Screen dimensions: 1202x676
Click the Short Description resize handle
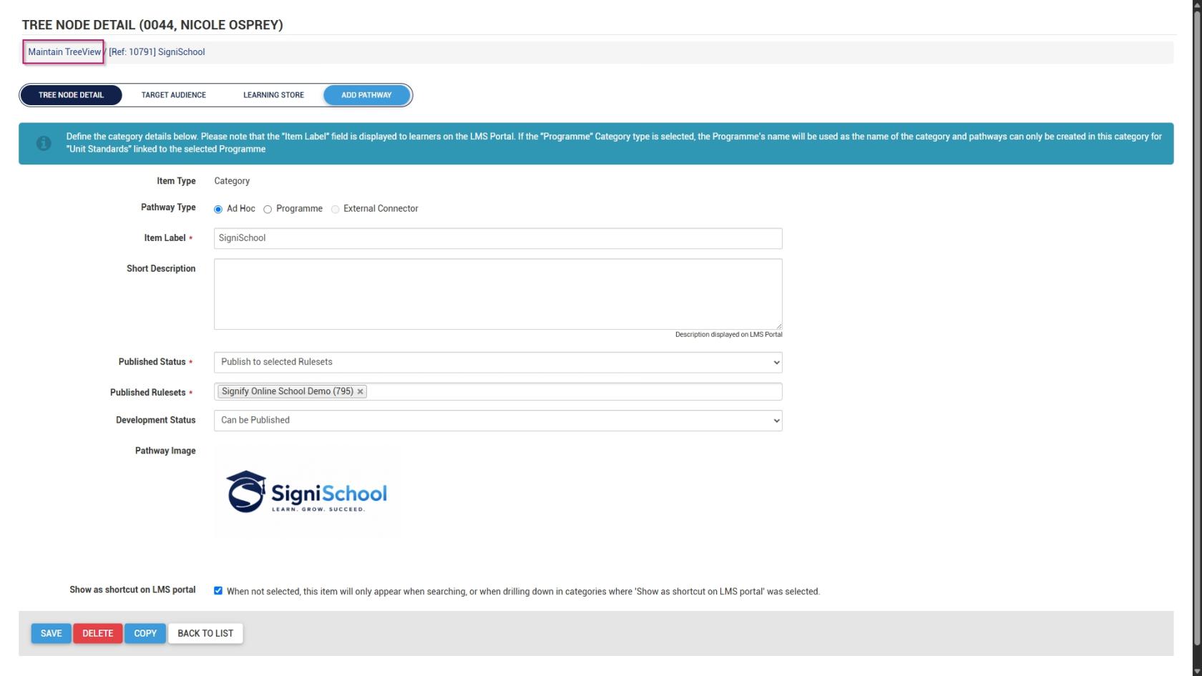point(778,325)
